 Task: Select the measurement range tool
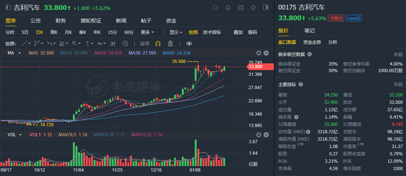[x=88, y=43]
